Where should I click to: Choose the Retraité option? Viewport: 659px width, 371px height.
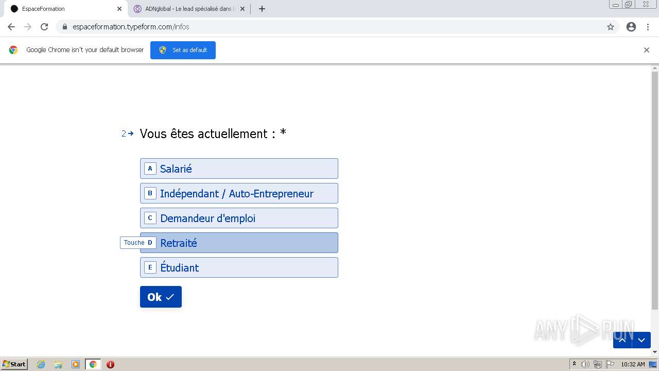click(x=239, y=243)
